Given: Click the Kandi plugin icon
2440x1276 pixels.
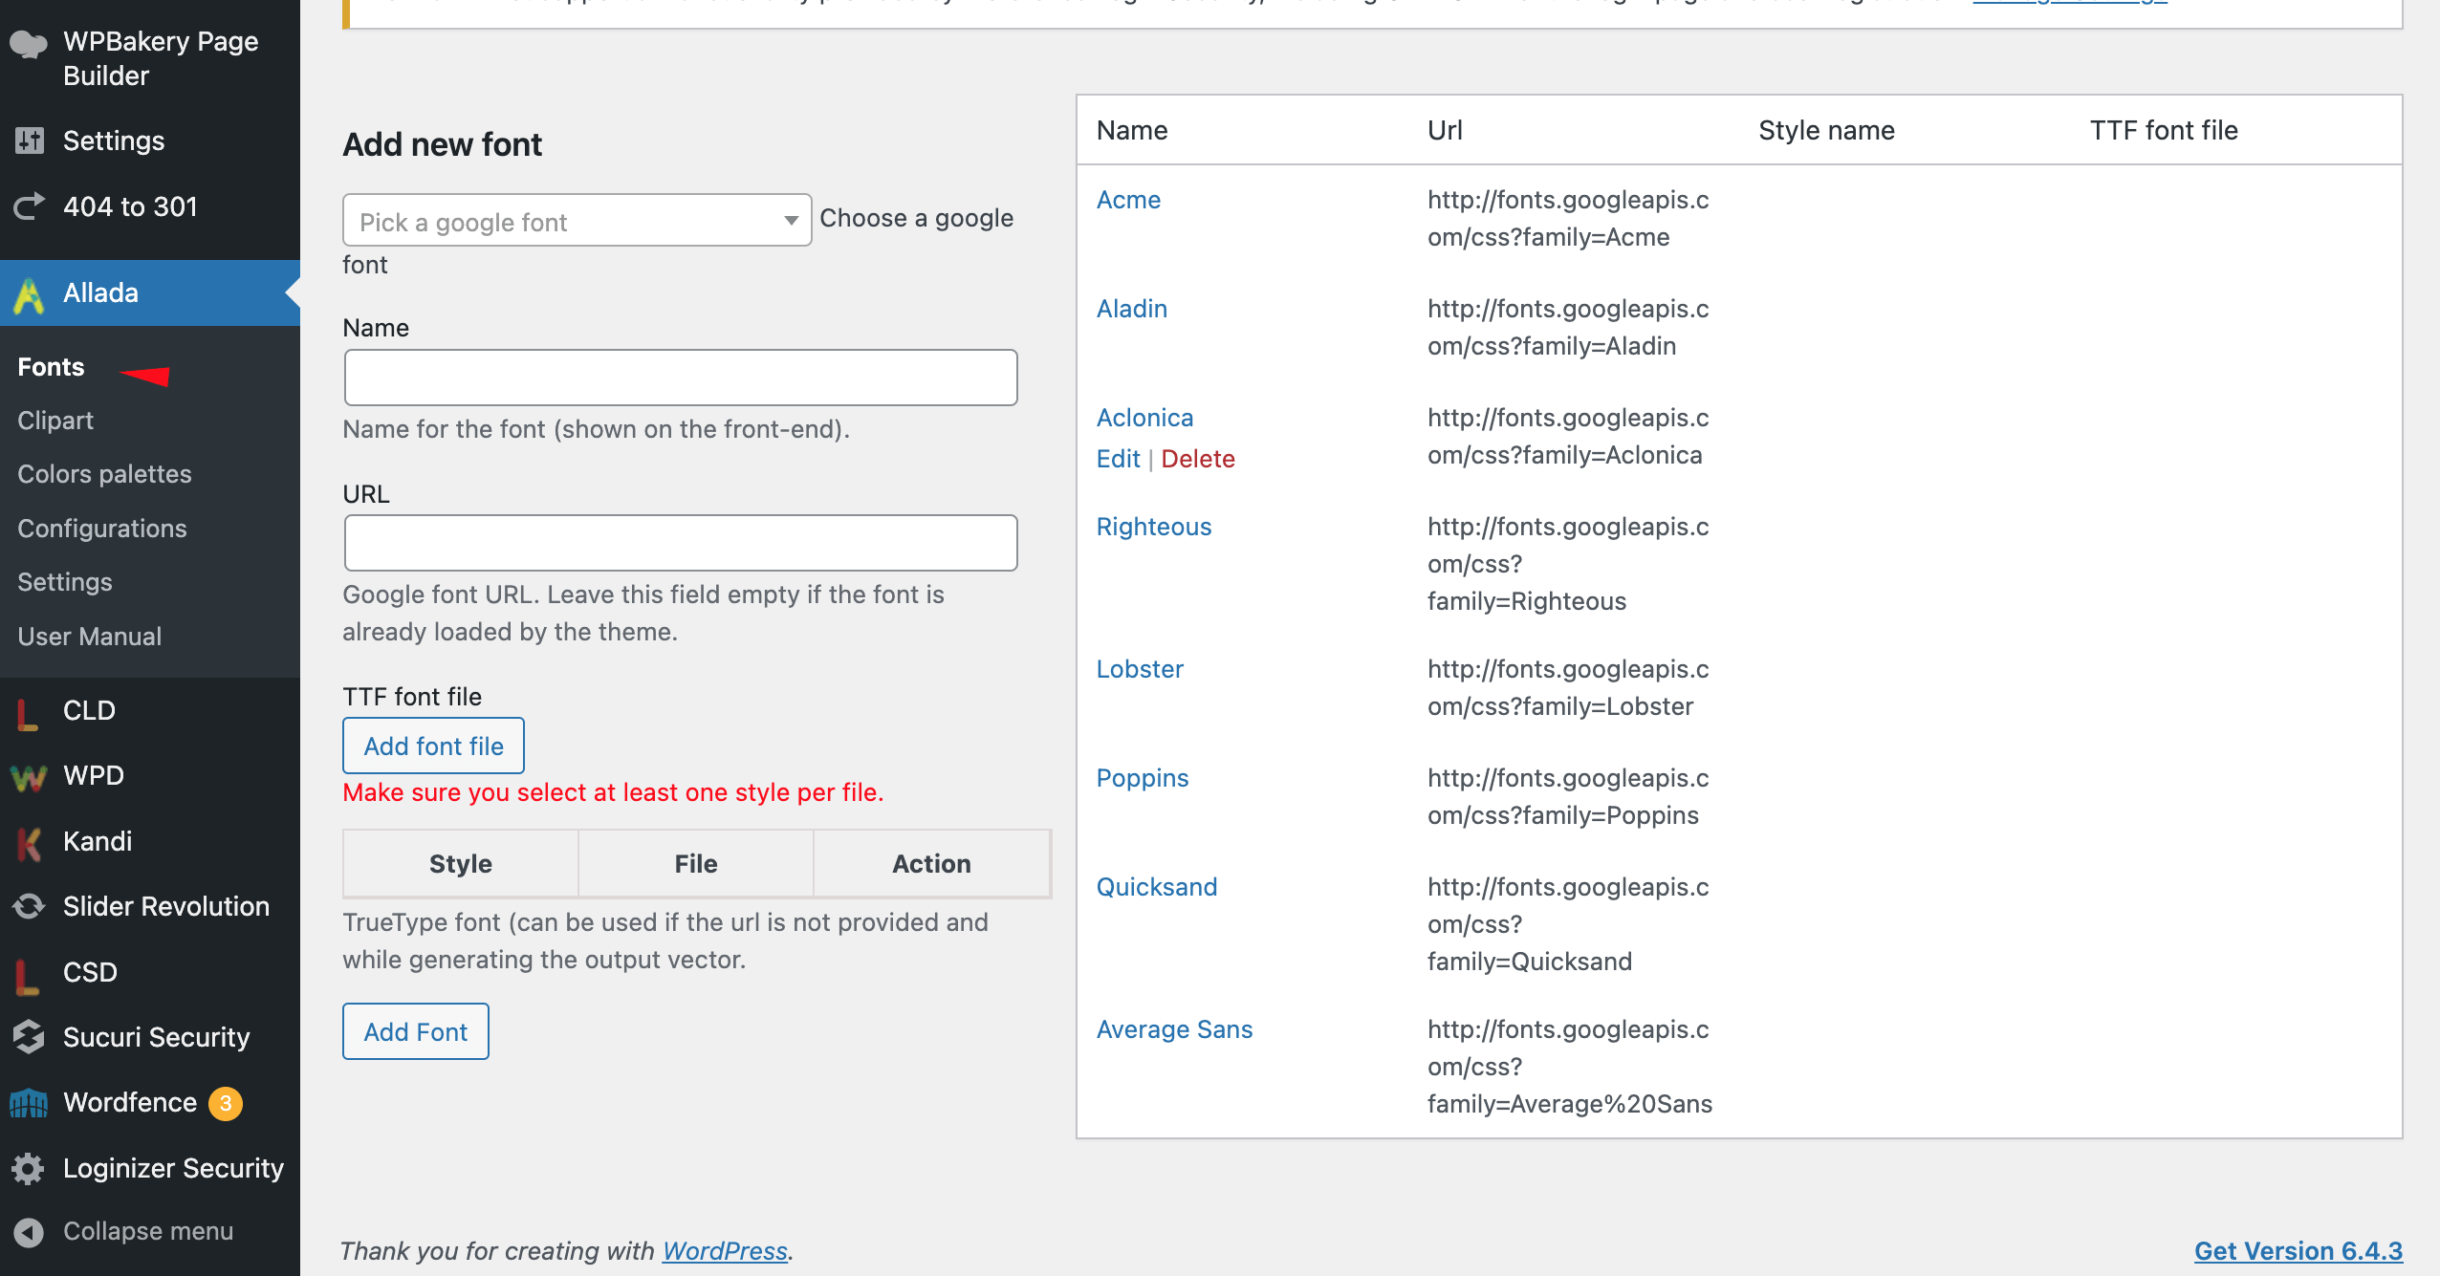Looking at the screenshot, I should 28,840.
